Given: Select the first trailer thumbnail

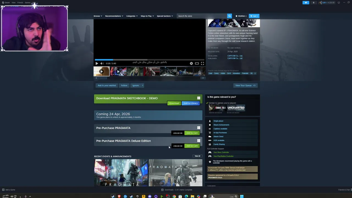Looking at the screenshot, I should click(101, 71).
